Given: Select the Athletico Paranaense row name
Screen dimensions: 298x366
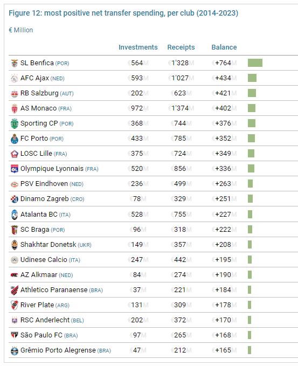Looking at the screenshot, I should (54, 290).
